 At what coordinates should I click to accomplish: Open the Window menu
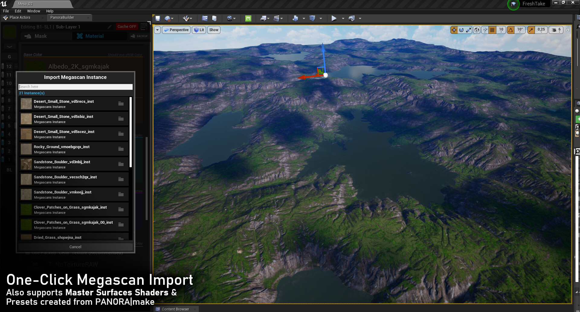pos(33,11)
